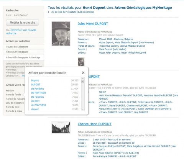Refine results by Nom du père
Viewport: 184px width, 159px height.
(x=13, y=107)
